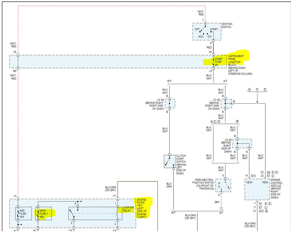Click the E8 connector reference label
Screen dimensions: 291x232
click(x=269, y=172)
